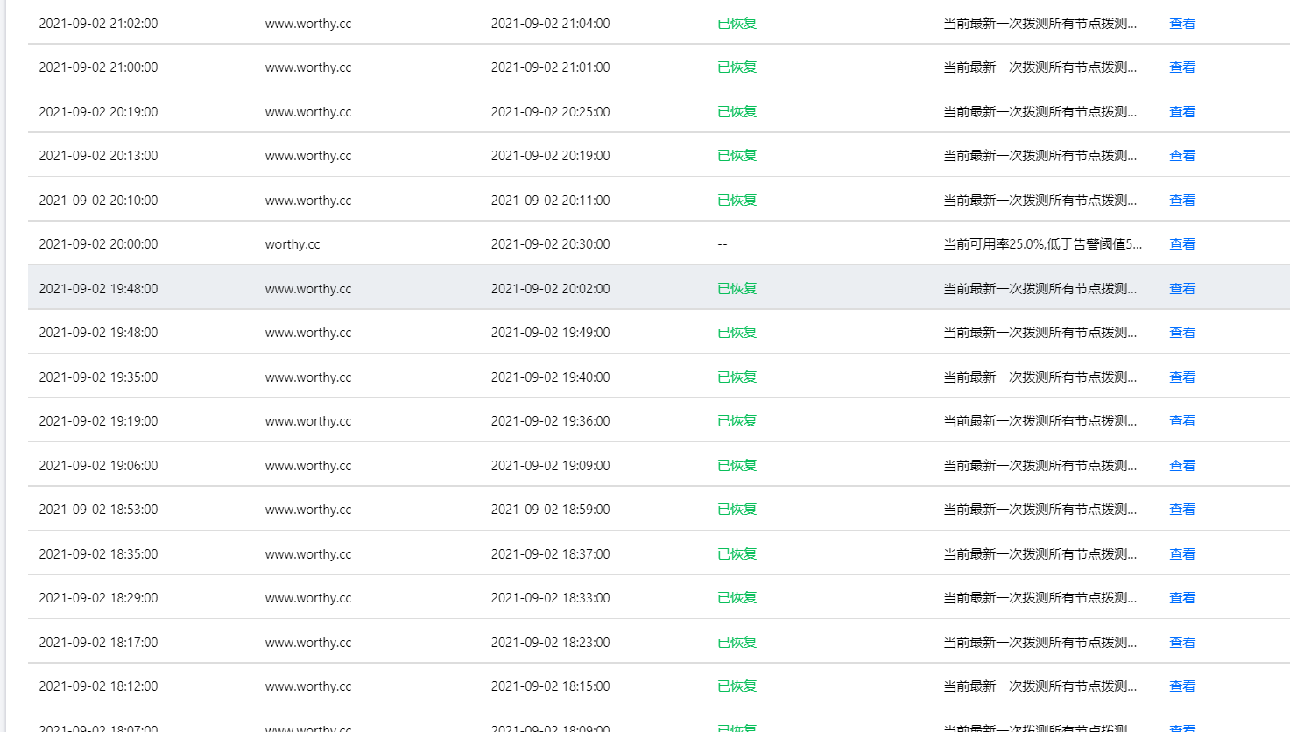The width and height of the screenshot is (1290, 732).
Task: Select the timestamp 2021-09-02 21:00:00
Action: coord(98,67)
